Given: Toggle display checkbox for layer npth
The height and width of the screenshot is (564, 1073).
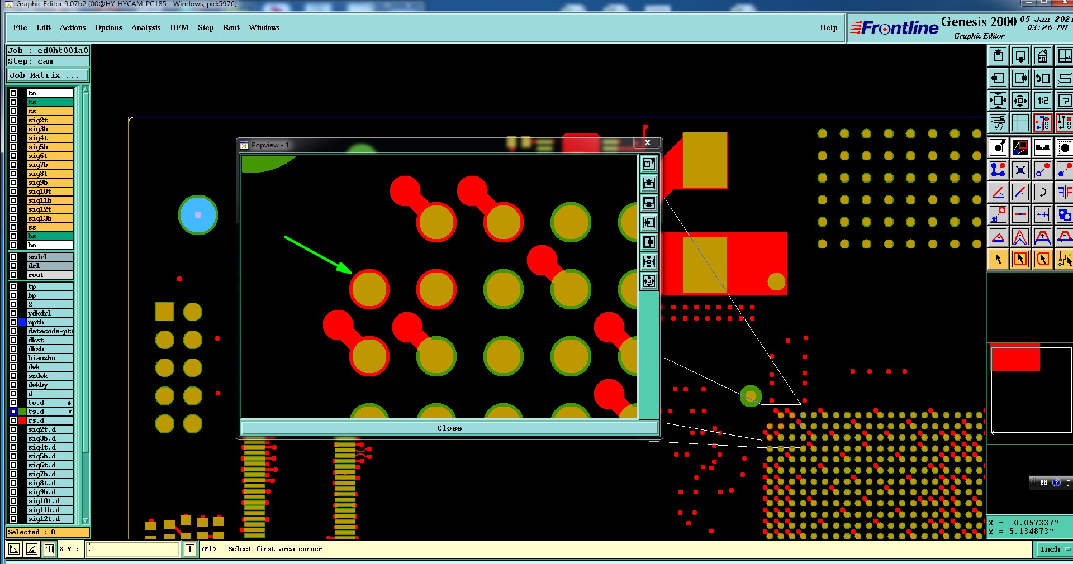Looking at the screenshot, I should point(13,322).
